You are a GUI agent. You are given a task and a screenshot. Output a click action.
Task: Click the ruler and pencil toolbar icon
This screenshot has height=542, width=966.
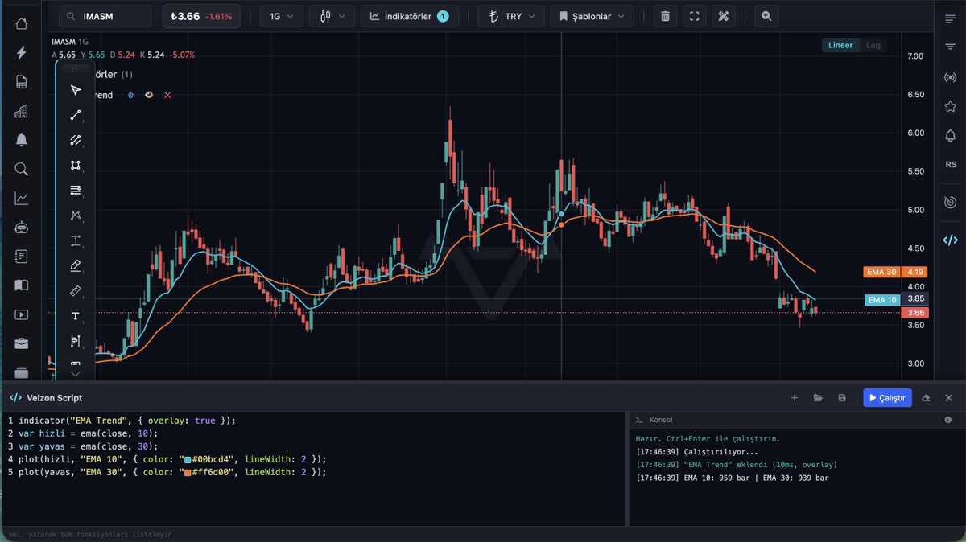point(724,16)
